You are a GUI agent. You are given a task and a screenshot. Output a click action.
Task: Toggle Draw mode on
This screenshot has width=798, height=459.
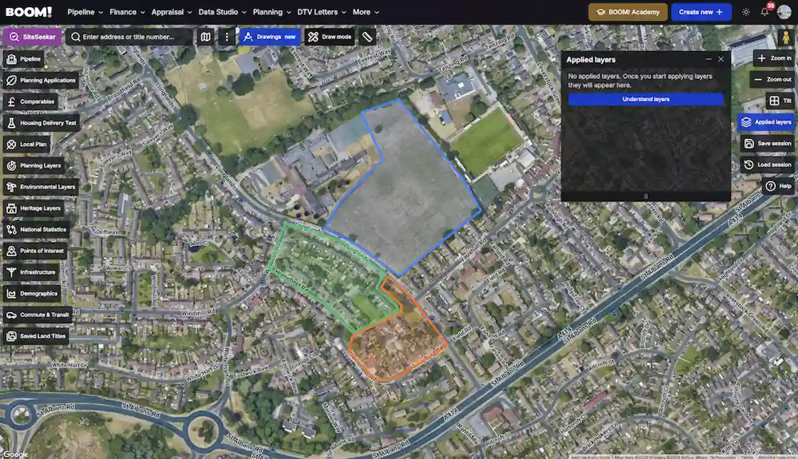[329, 37]
